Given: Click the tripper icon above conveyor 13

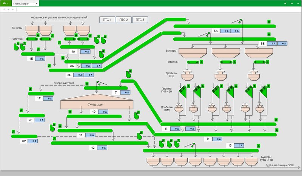Looking at the screenshot, I should point(190,145).
